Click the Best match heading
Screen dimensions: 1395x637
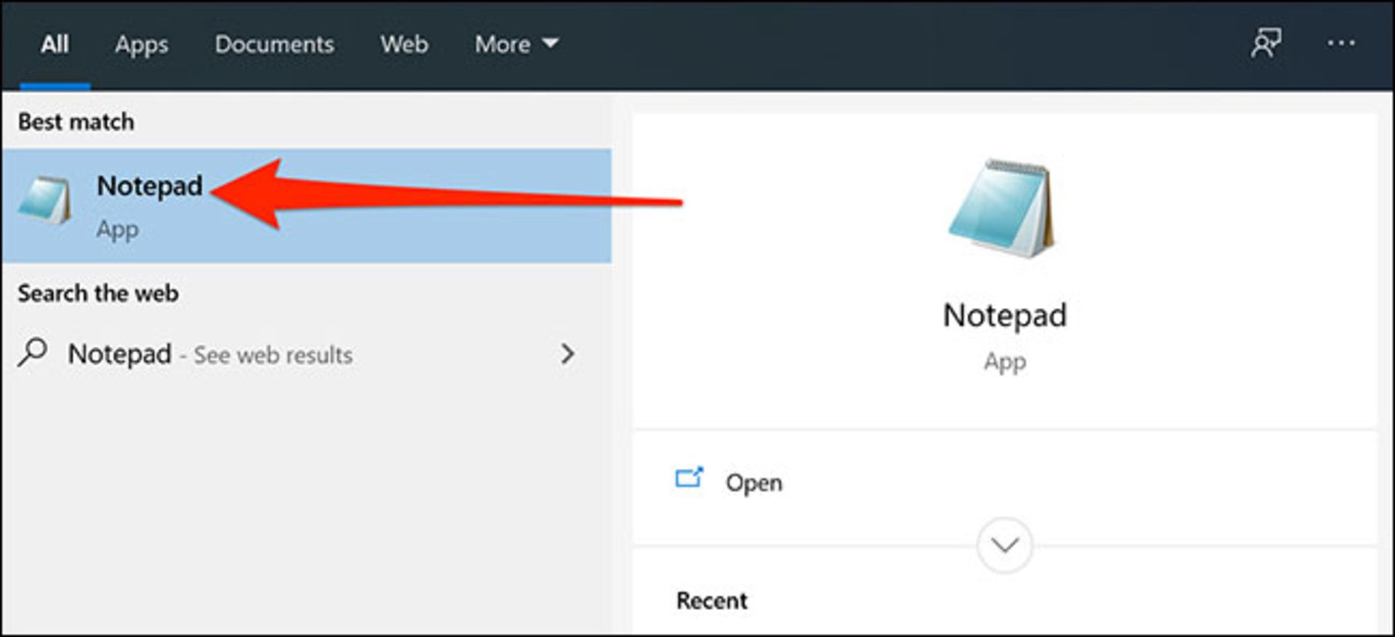(76, 122)
